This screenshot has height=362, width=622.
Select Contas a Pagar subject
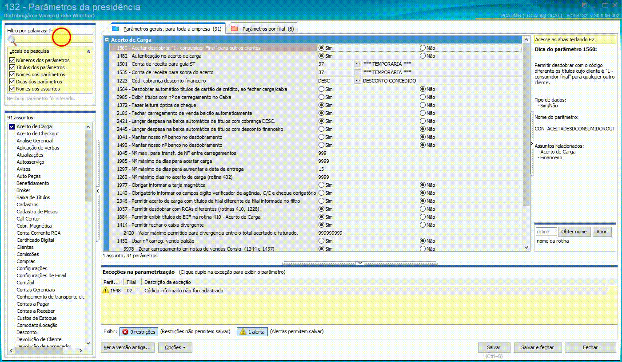click(33, 304)
